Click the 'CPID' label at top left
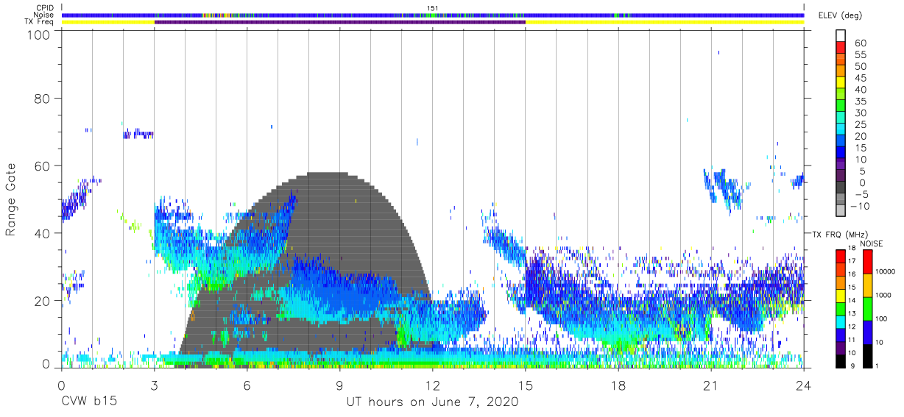Viewport: 904px width, 417px height. (x=44, y=8)
